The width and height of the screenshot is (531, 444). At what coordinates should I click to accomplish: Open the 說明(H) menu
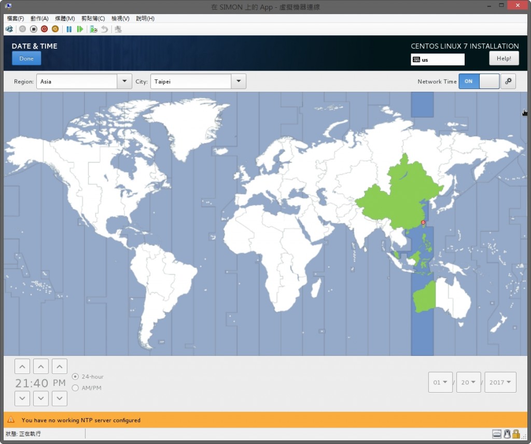(x=145, y=18)
